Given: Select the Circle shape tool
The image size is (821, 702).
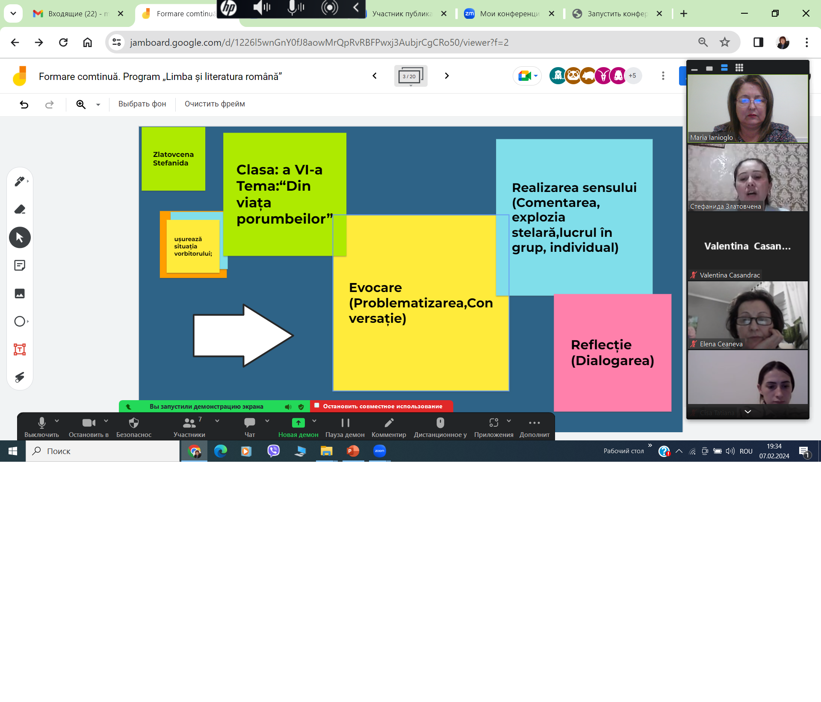Looking at the screenshot, I should pyautogui.click(x=20, y=322).
